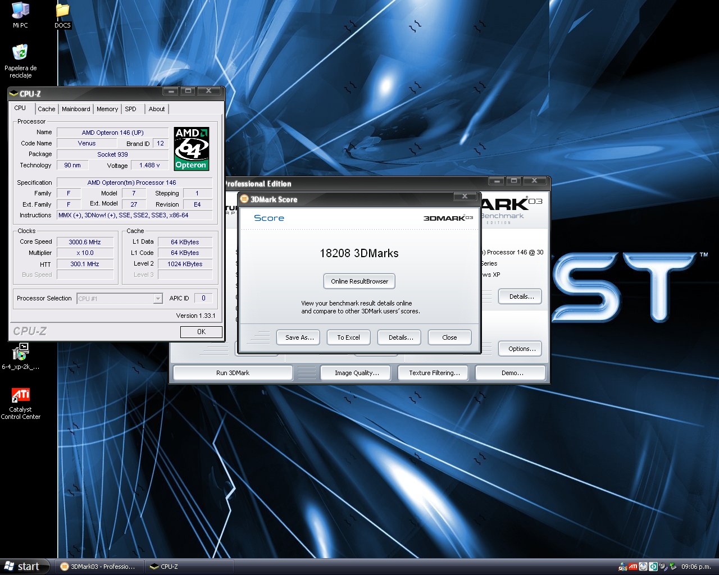The image size is (719, 575).
Task: Switch to the Mainboard tab
Action: click(76, 109)
